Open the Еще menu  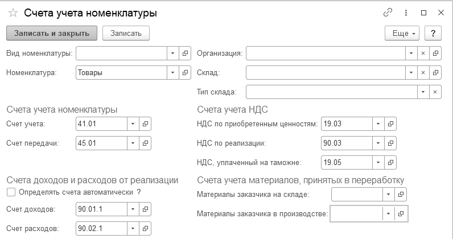(x=402, y=33)
